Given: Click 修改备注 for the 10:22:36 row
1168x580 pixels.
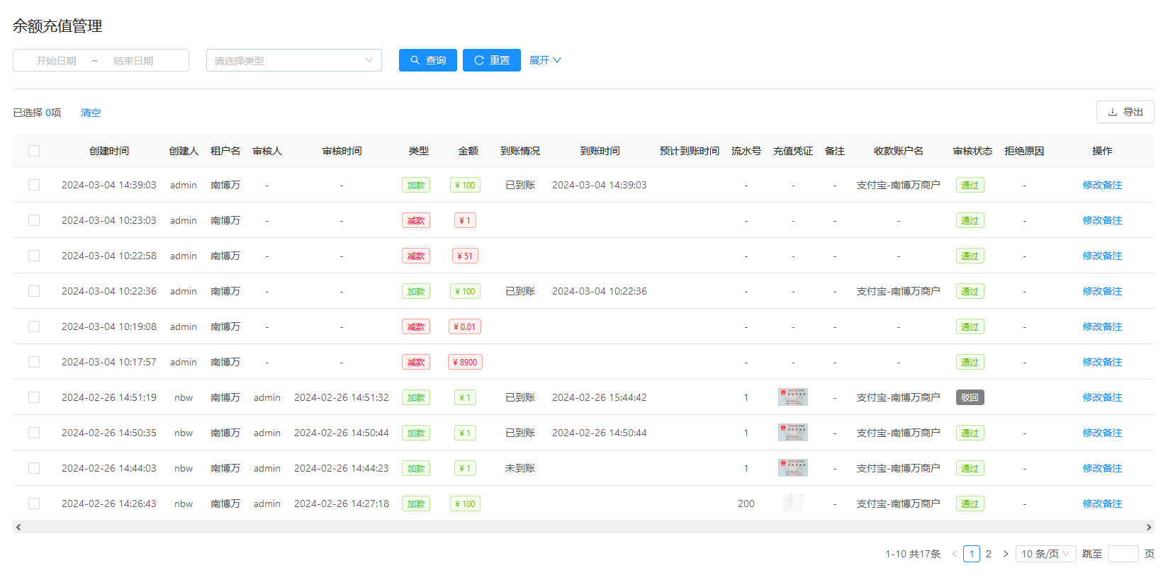Looking at the screenshot, I should tap(1102, 291).
